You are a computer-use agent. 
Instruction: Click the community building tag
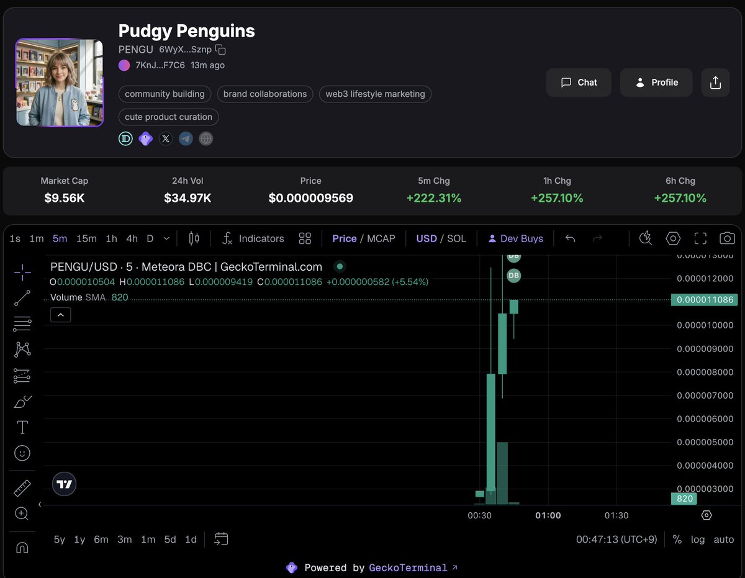pos(165,94)
